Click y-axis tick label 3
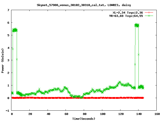 (8, 60)
